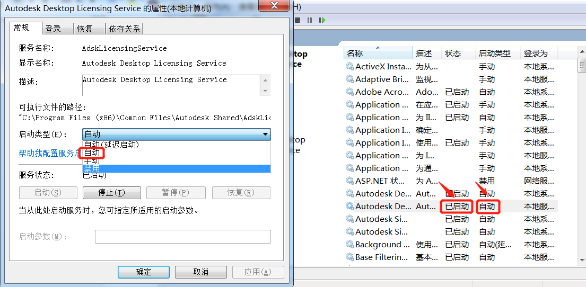Click the gear icon of Adaptive Bri... service

coord(350,79)
